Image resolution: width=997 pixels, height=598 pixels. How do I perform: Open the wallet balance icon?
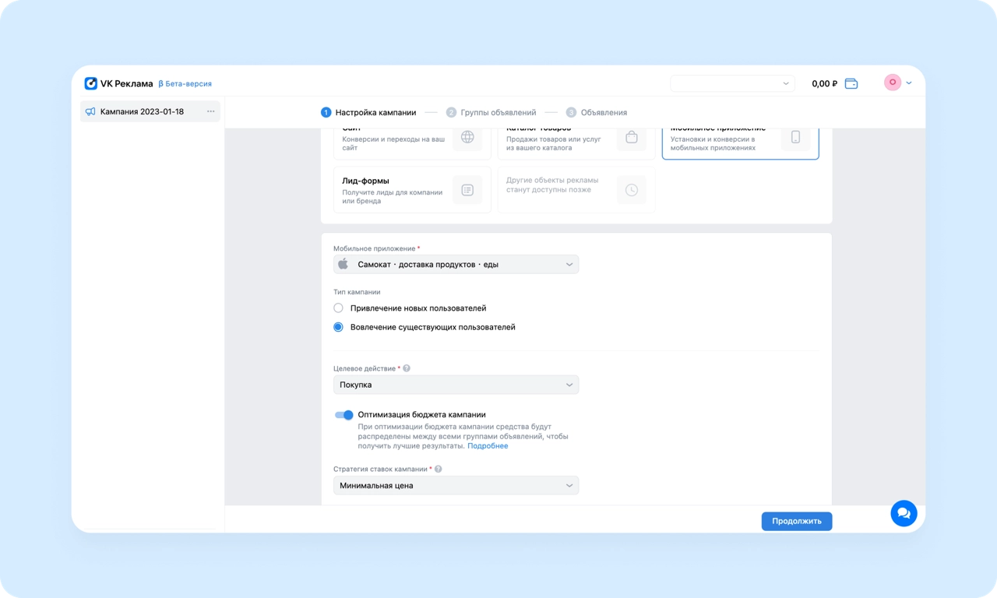(851, 83)
